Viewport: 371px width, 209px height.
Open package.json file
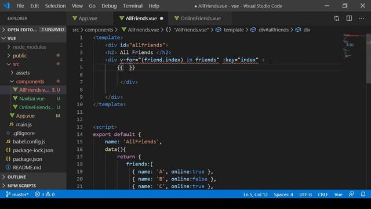point(33,159)
